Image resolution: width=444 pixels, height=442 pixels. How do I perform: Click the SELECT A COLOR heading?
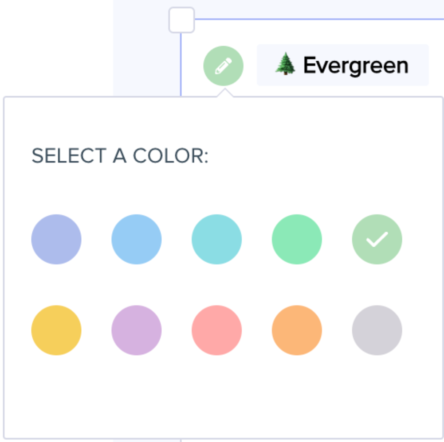coord(120,156)
